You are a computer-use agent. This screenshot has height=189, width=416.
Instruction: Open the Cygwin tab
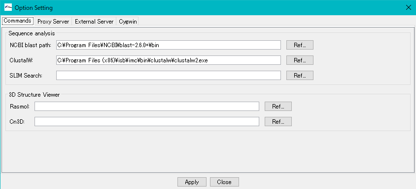point(128,22)
